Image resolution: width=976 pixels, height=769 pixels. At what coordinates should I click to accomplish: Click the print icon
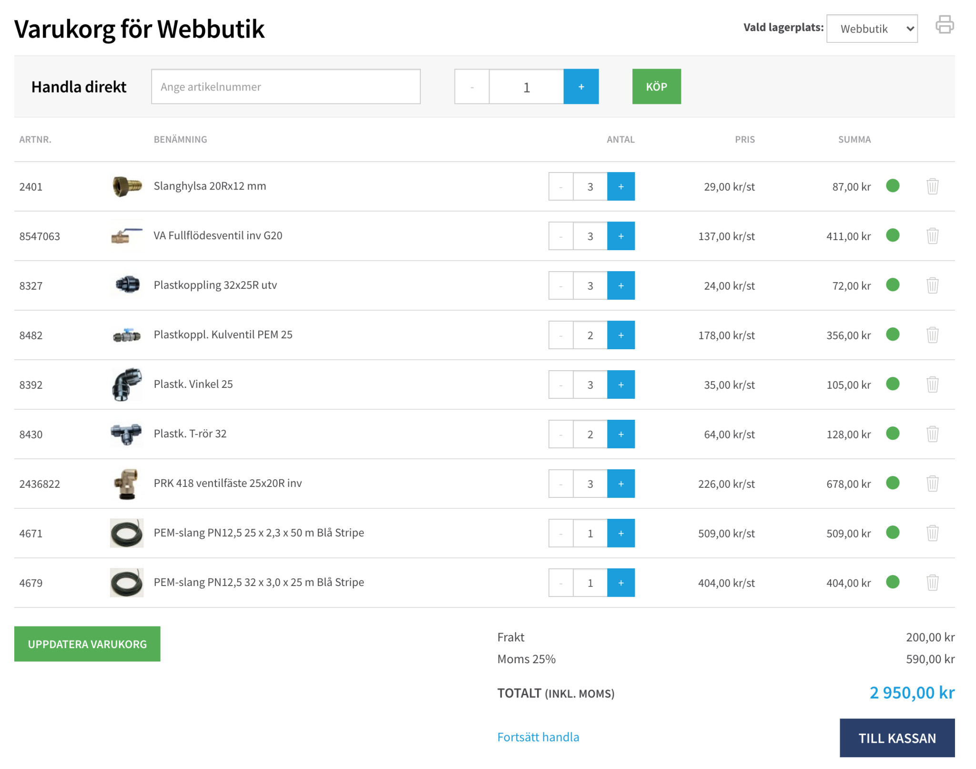[x=944, y=25]
